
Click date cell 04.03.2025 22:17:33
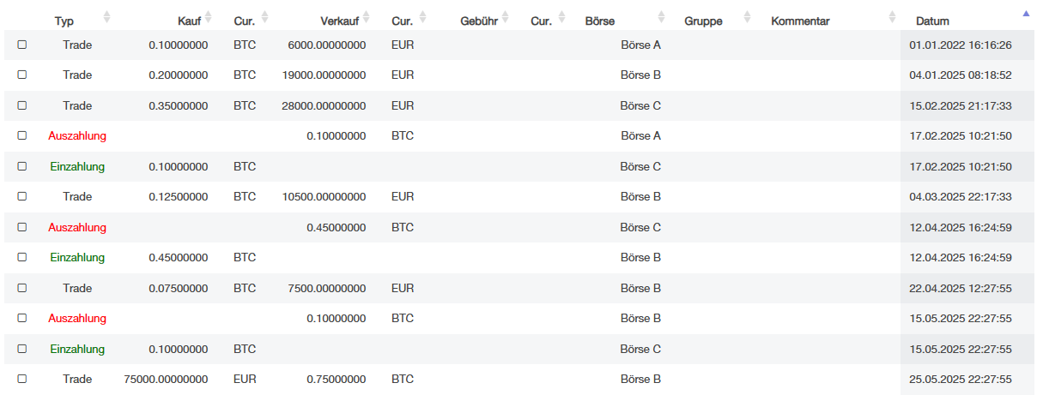pos(961,196)
